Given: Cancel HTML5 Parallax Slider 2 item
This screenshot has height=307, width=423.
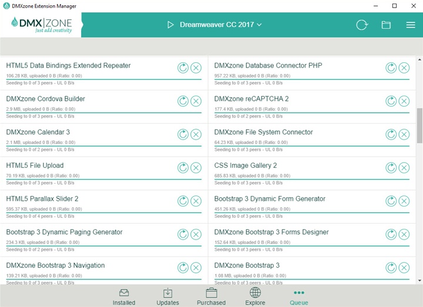Looking at the screenshot, I should pos(196,201).
